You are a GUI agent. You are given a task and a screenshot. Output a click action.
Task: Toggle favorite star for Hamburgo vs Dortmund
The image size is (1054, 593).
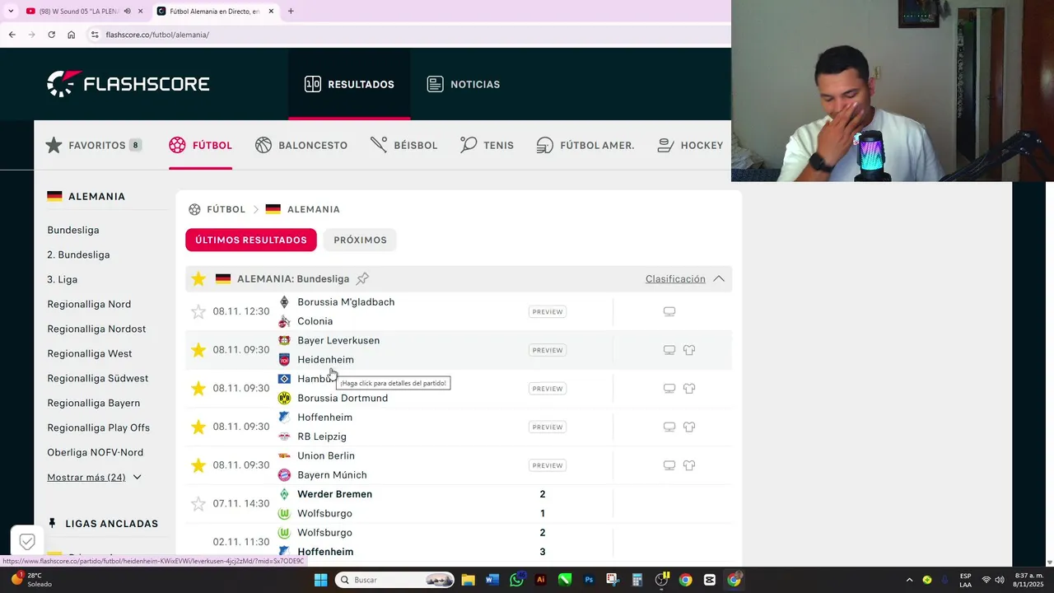(x=198, y=388)
